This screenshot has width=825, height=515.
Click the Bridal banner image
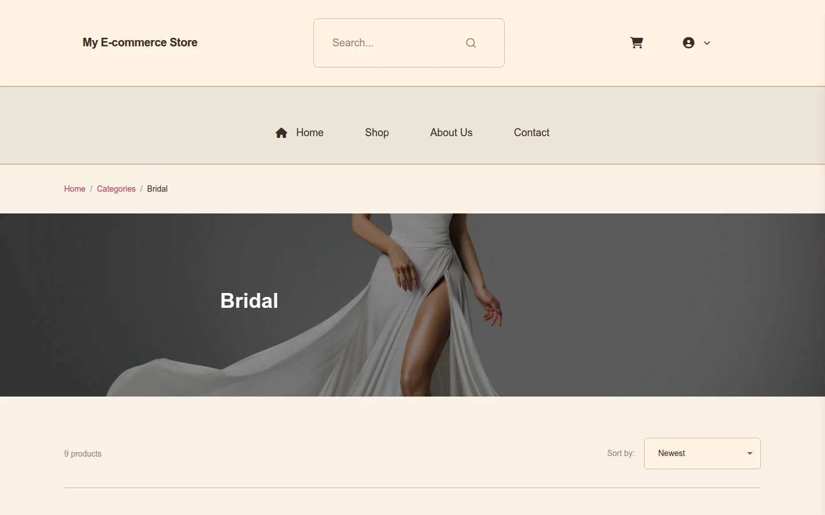click(x=412, y=305)
